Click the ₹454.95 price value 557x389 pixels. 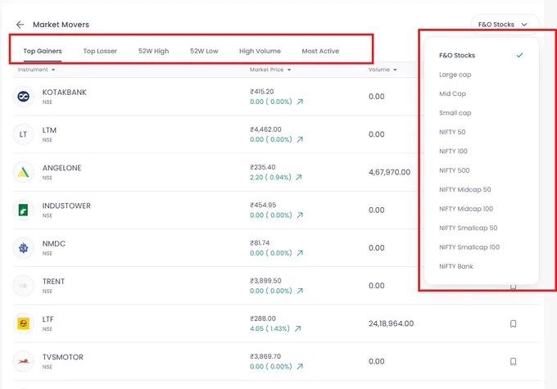[x=263, y=205]
